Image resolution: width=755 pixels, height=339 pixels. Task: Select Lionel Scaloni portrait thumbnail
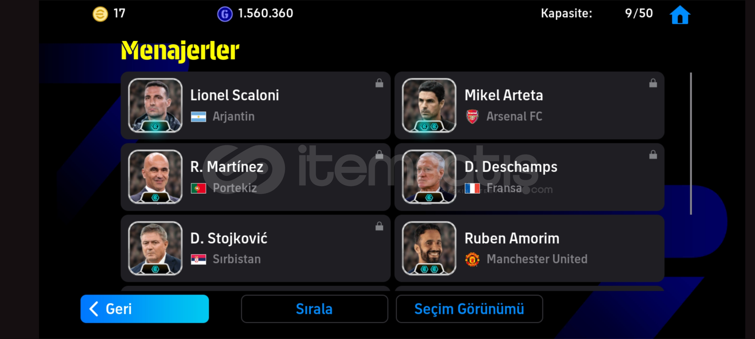click(x=155, y=105)
